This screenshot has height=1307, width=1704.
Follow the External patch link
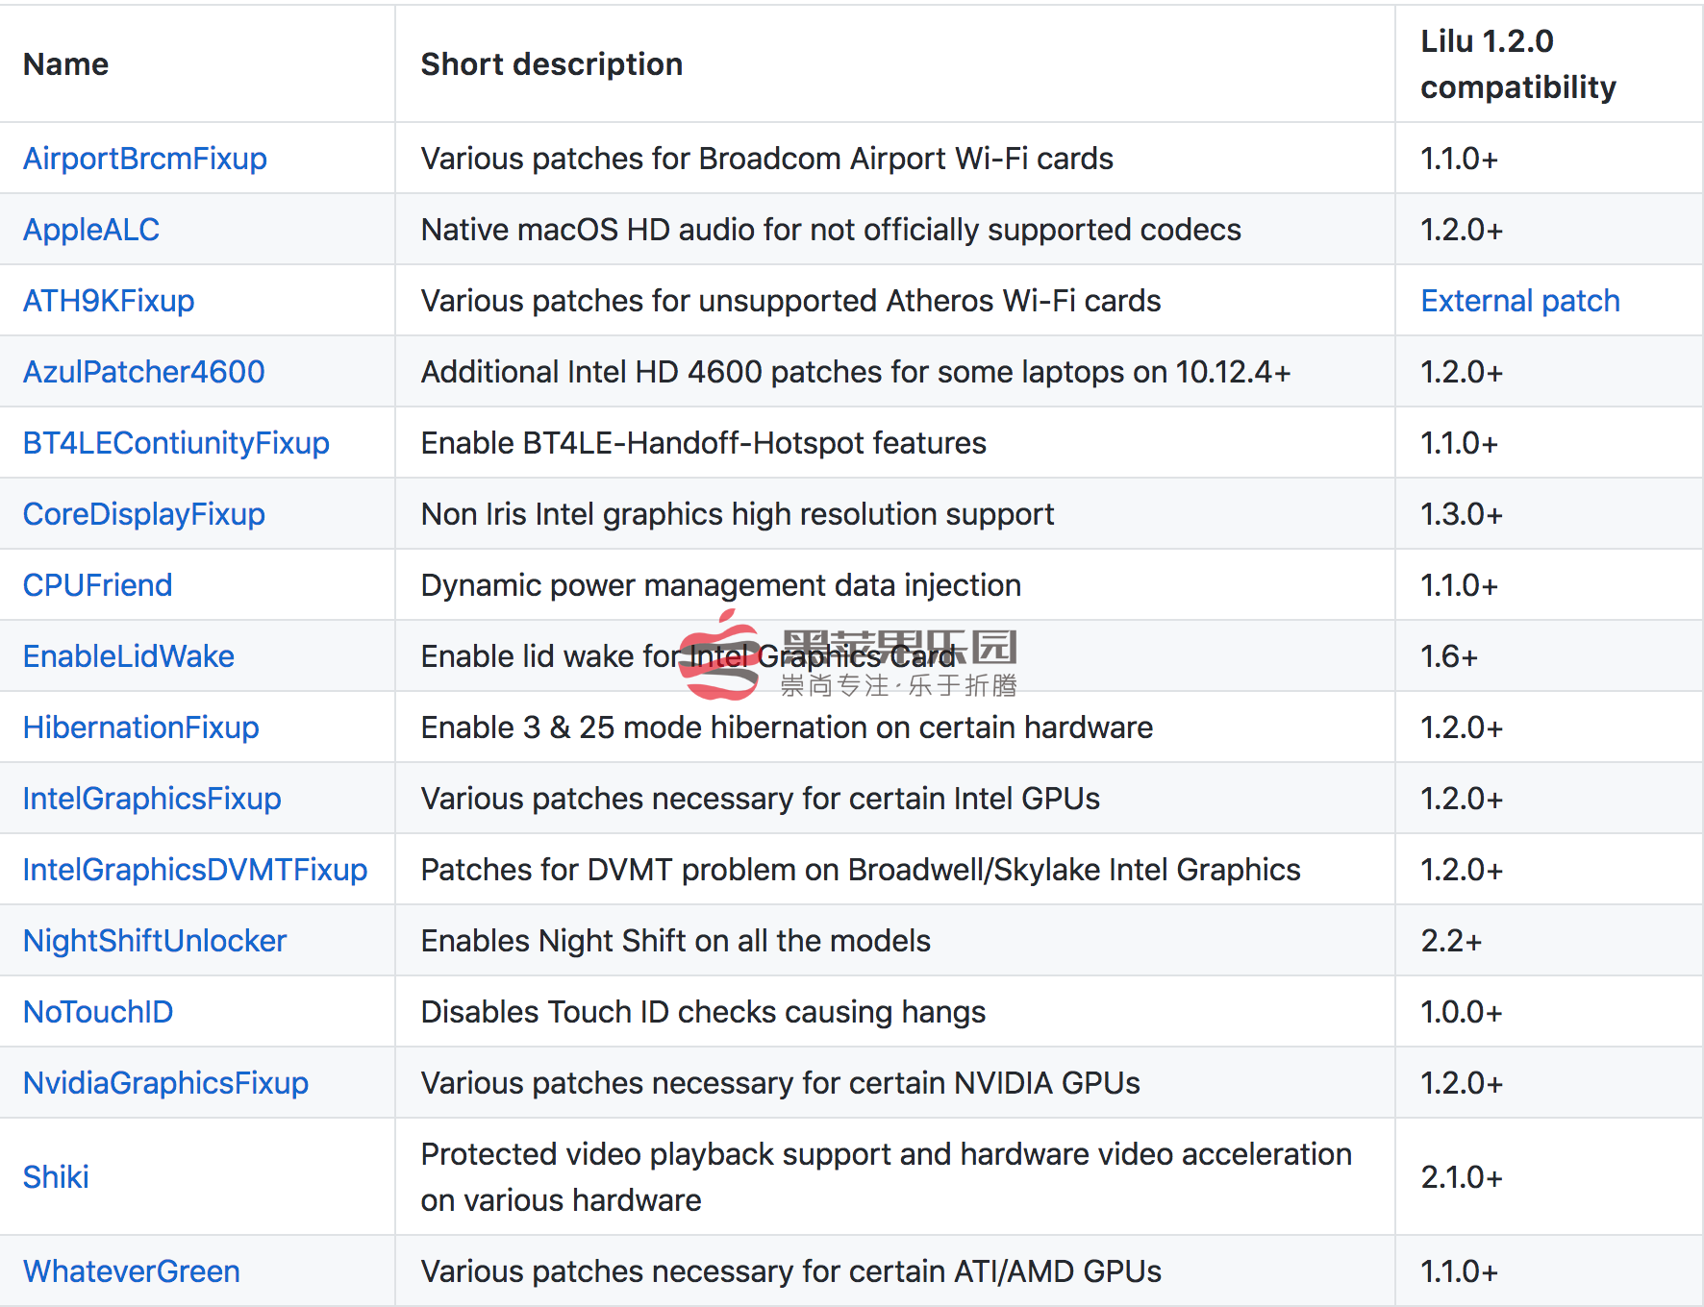click(1520, 301)
